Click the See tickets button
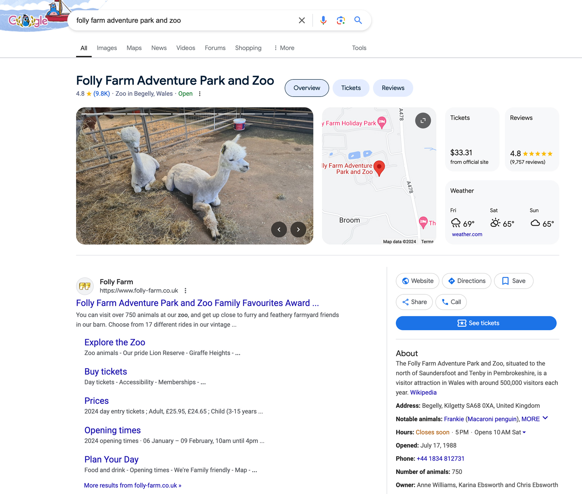Viewport: 582px width, 494px height. click(x=476, y=323)
